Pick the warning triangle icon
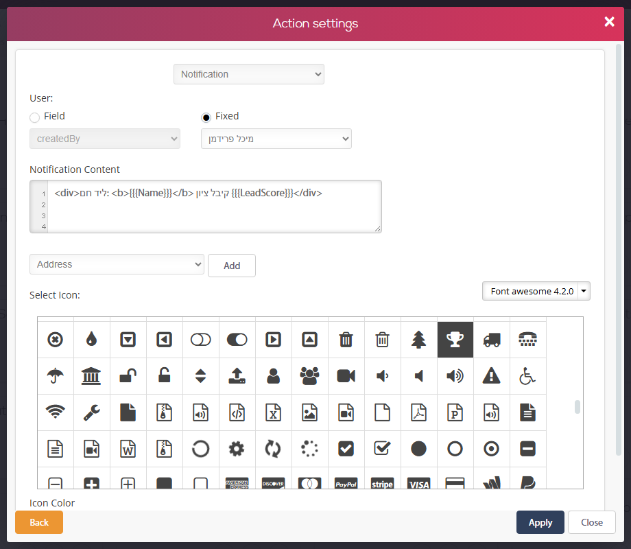 pyautogui.click(x=491, y=376)
